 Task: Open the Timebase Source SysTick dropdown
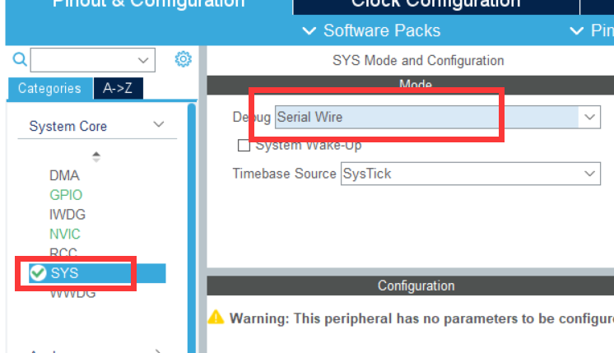[470, 174]
